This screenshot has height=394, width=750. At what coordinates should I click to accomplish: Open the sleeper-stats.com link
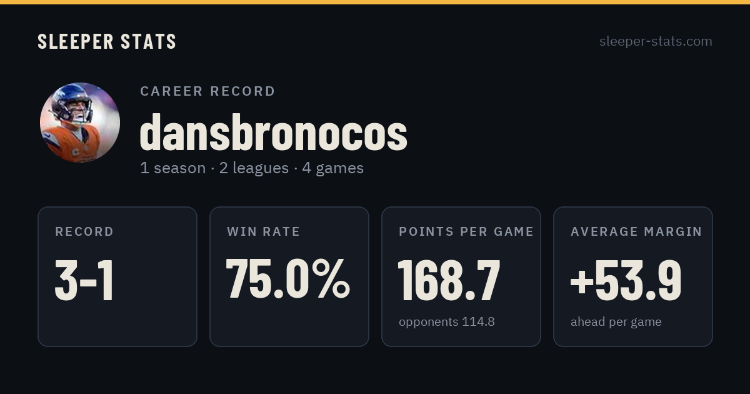pyautogui.click(x=656, y=41)
